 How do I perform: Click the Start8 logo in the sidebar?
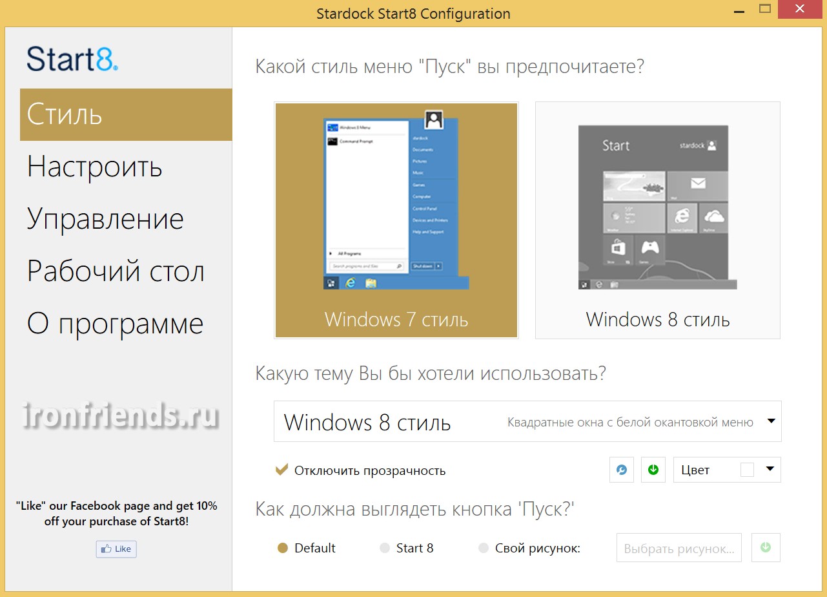(72, 58)
